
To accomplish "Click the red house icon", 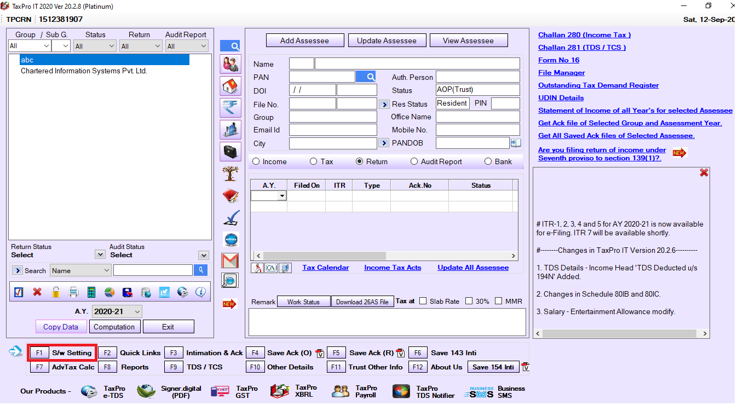I will pyautogui.click(x=230, y=86).
